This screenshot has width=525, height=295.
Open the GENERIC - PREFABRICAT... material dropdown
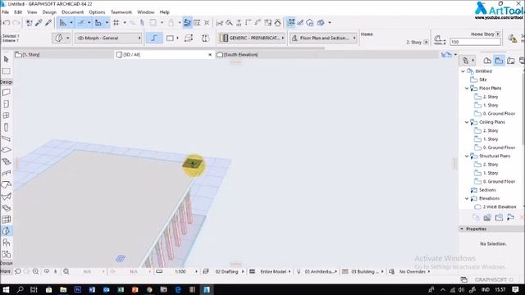pyautogui.click(x=252, y=39)
